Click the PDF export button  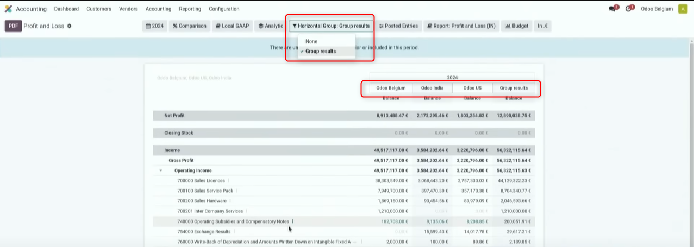click(13, 26)
